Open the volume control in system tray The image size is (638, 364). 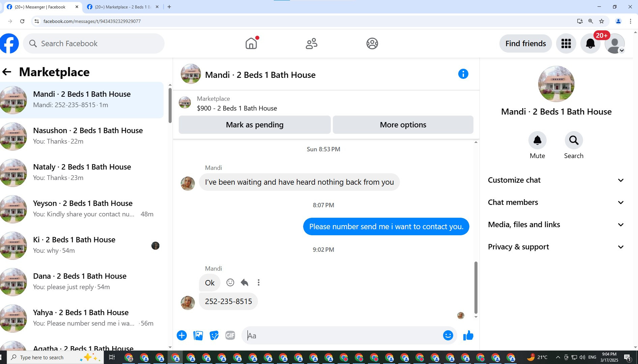[x=582, y=357]
